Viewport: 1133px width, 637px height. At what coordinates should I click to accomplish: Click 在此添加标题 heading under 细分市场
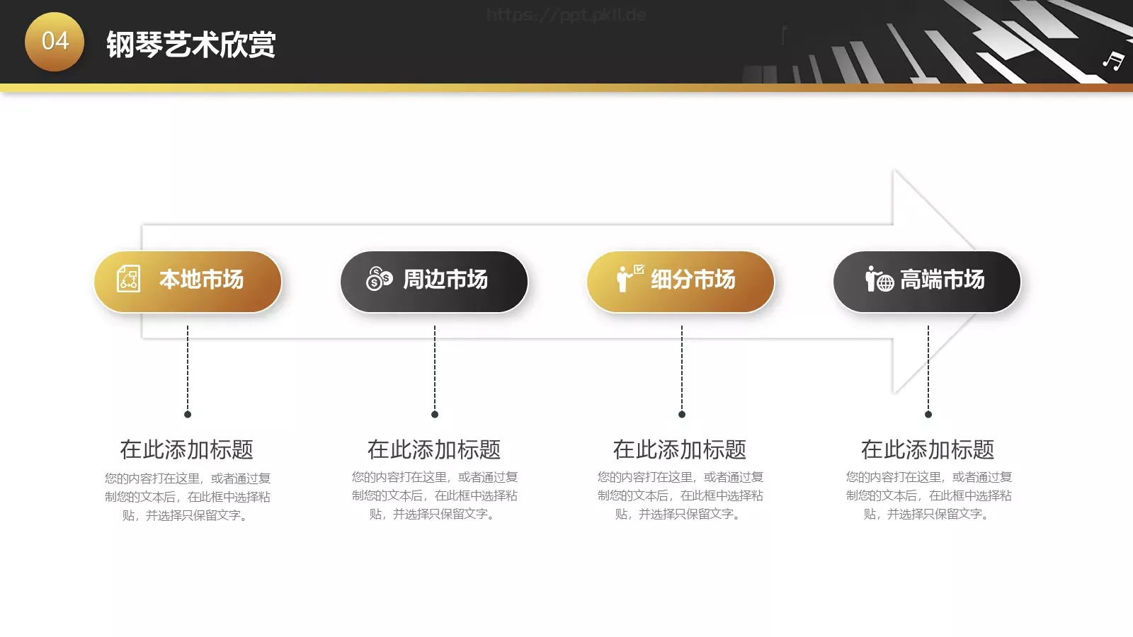pos(680,449)
